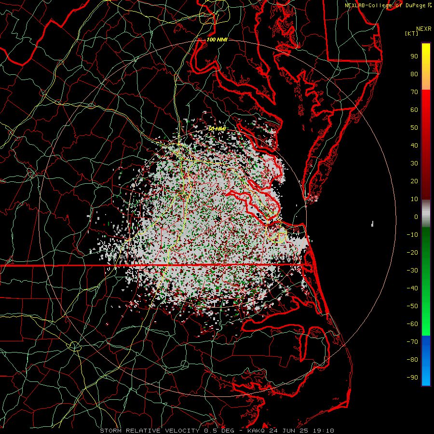Click the -20 scale value
This screenshot has height=434, width=434.
pos(412,252)
